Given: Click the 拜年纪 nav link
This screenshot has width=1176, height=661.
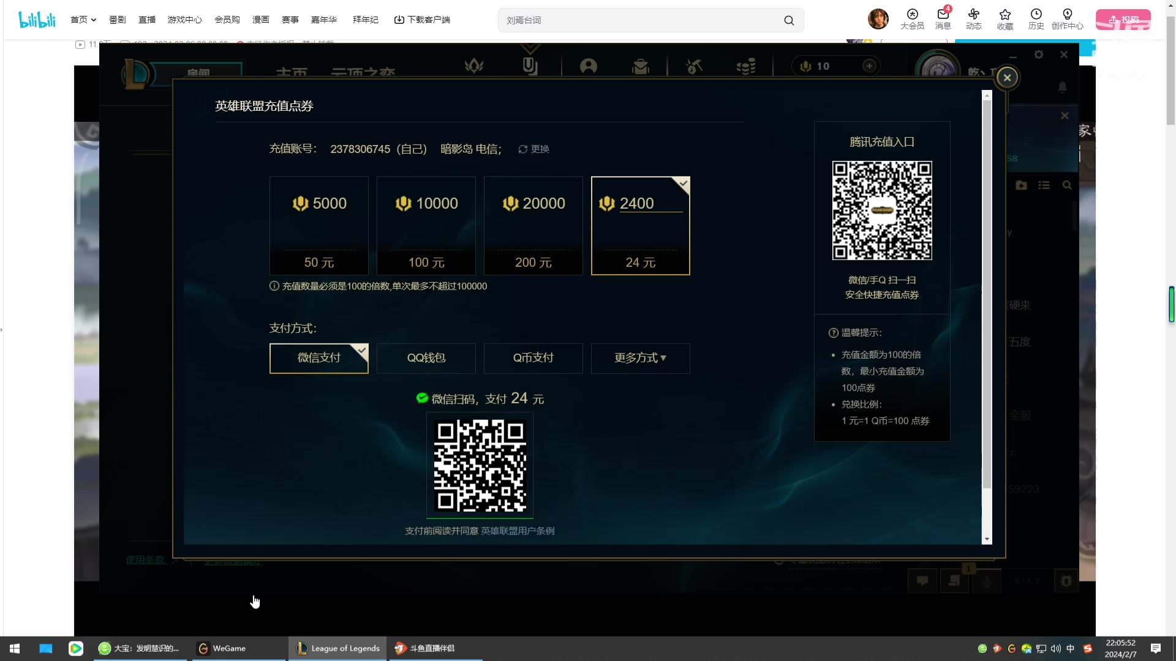Looking at the screenshot, I should coord(366,20).
